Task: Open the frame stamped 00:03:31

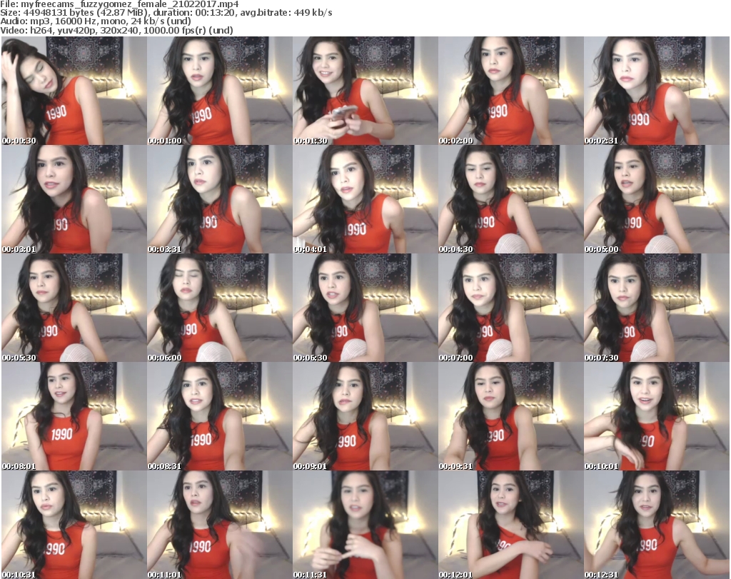Action: (x=220, y=199)
